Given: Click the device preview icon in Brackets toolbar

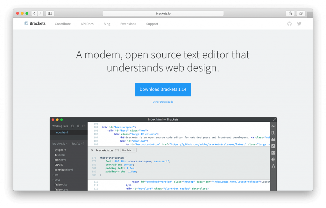Looking at the screenshot, I should coord(273,133).
